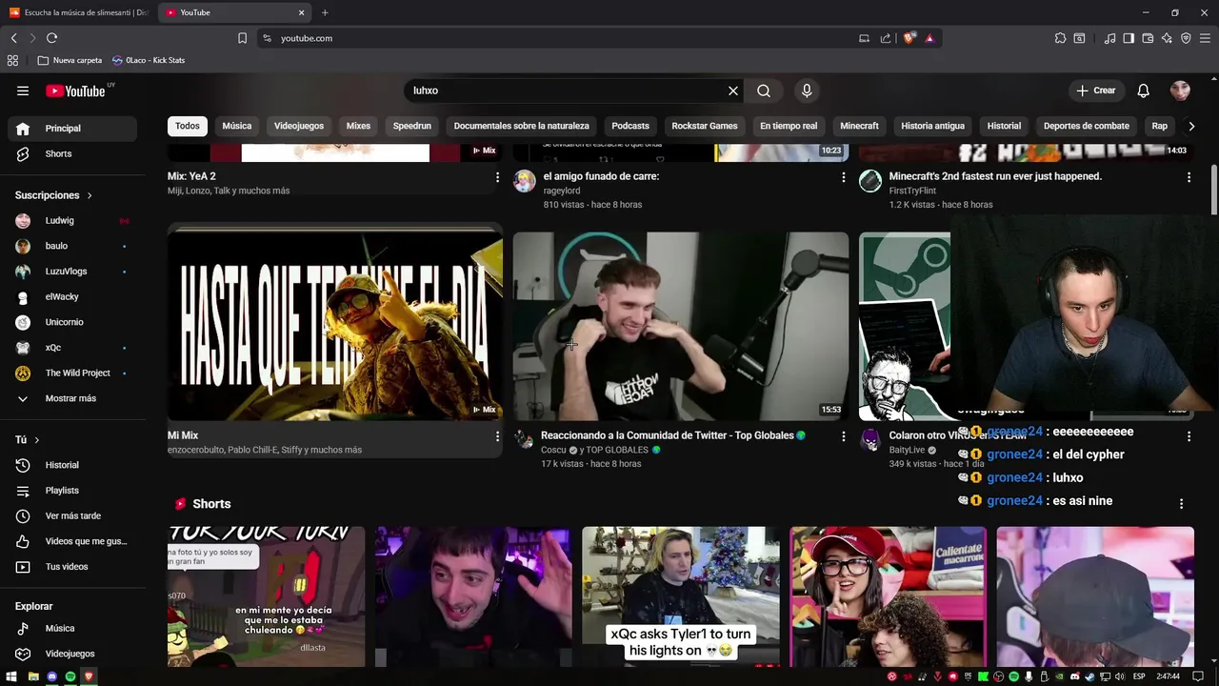Image resolution: width=1219 pixels, height=686 pixels.
Task: Open the YouTube hamburger guide menu
Action: click(23, 91)
